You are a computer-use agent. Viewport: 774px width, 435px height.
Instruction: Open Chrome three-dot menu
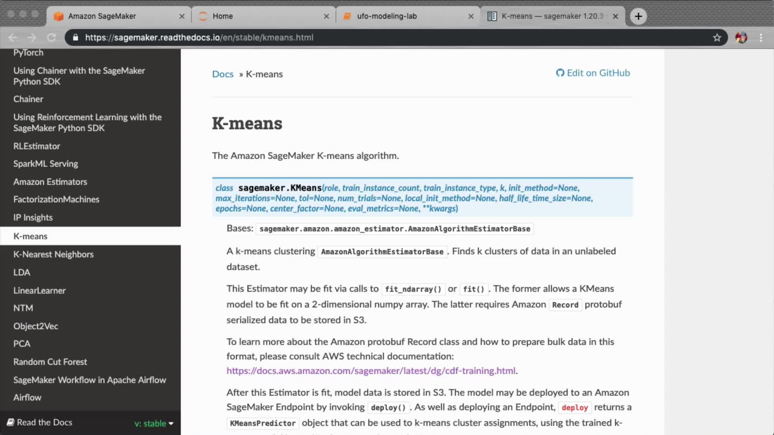tap(761, 37)
